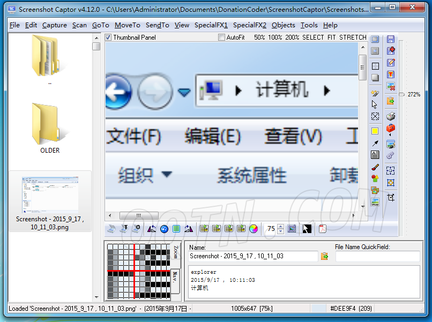
Task: Enable the AutoFit checkbox
Action: pyautogui.click(x=222, y=38)
